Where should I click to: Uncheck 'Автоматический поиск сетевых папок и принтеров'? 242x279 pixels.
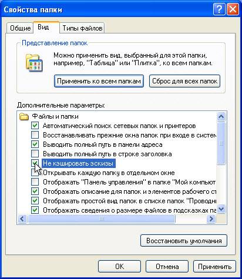(x=35, y=126)
